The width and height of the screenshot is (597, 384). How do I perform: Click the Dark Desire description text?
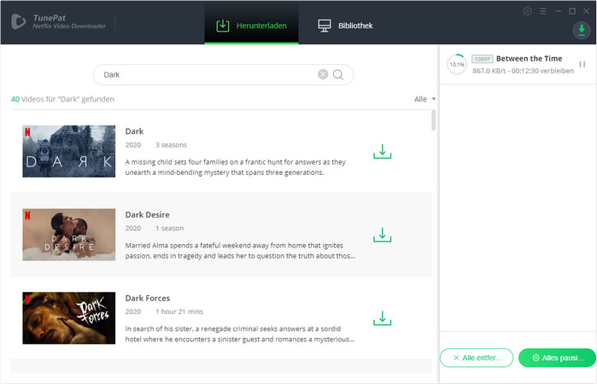point(240,250)
